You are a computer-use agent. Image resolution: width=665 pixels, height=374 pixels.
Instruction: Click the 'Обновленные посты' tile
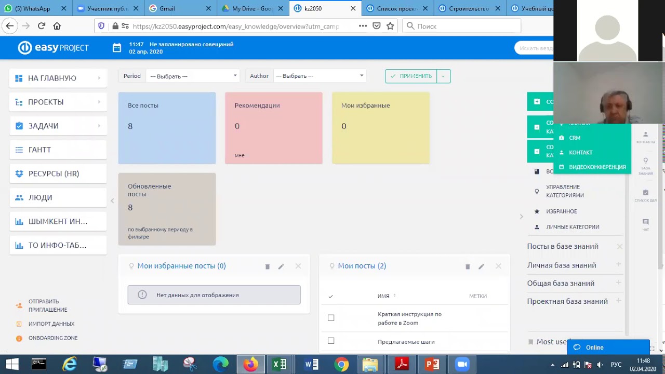coord(167,209)
